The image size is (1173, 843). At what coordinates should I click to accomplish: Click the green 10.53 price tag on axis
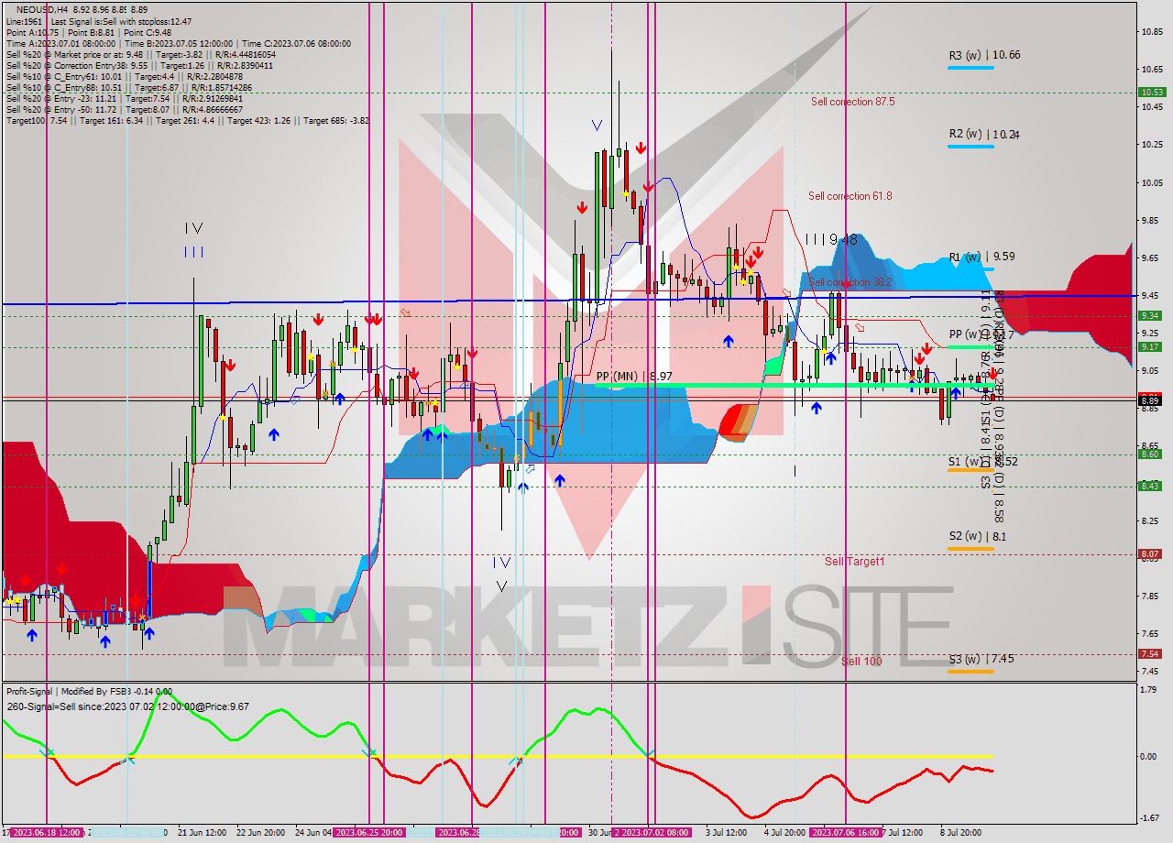click(x=1151, y=92)
